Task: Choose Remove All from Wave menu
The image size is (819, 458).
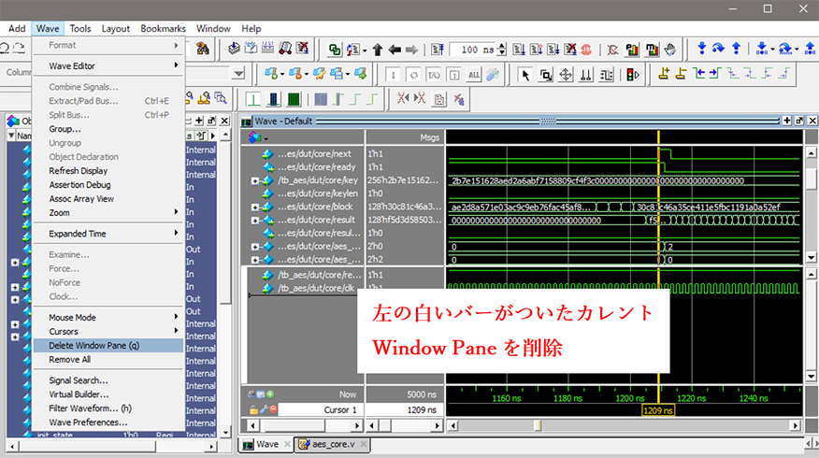Action: (x=69, y=359)
